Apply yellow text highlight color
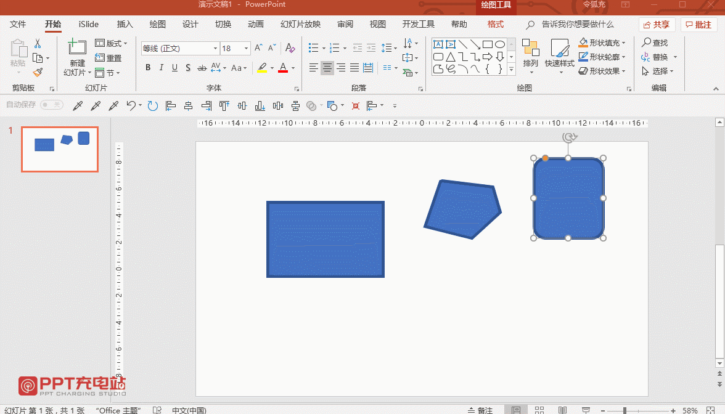This screenshot has width=725, height=414. point(262,68)
